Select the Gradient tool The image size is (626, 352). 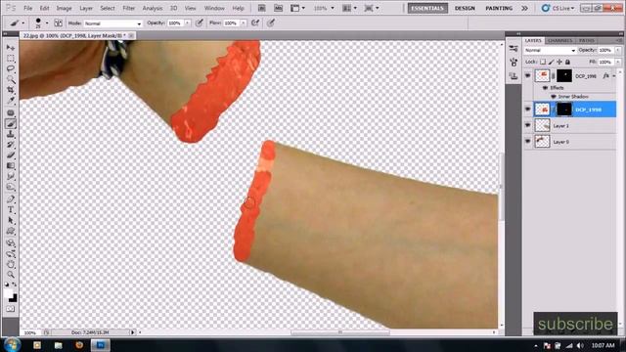coord(11,165)
